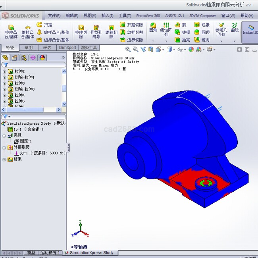Click the 拉伸凸台/基体 extrude boss tool

click(x=11, y=31)
